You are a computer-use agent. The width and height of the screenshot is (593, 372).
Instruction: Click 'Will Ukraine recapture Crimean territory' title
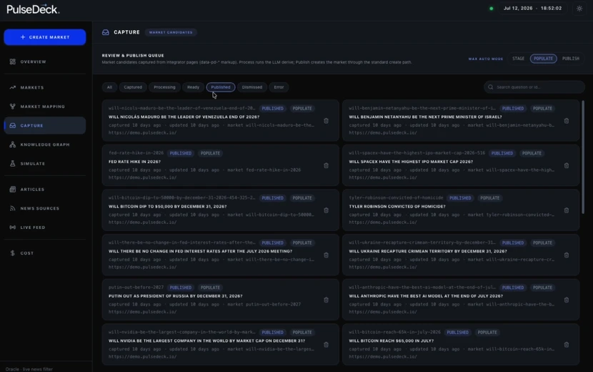(x=428, y=251)
